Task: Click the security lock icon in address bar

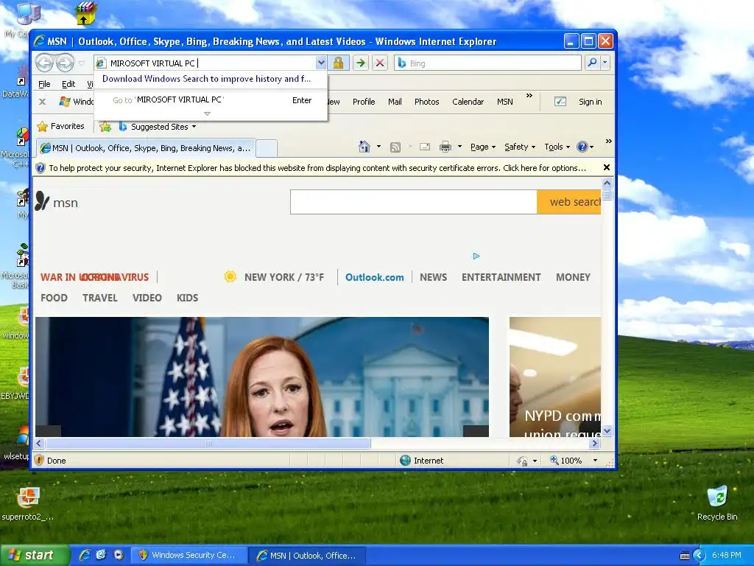Action: 338,63
